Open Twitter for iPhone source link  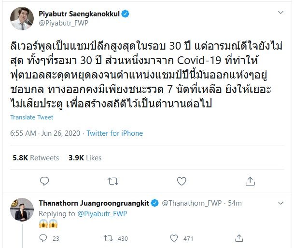(x=114, y=133)
